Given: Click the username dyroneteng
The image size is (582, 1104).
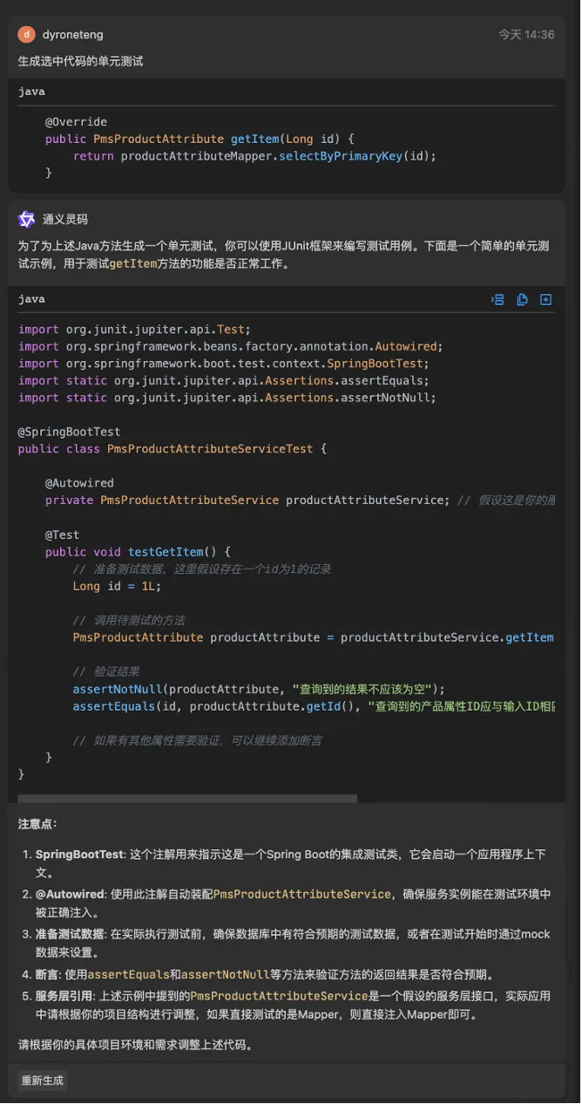Looking at the screenshot, I should (x=72, y=35).
